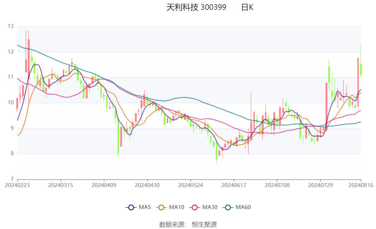Click the 11 price axis label
The height and width of the screenshot is (229, 376).
[10, 77]
